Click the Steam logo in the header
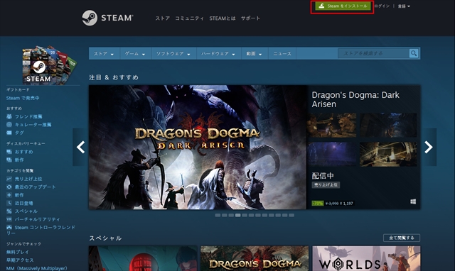This screenshot has width=455, height=271. coord(107,18)
